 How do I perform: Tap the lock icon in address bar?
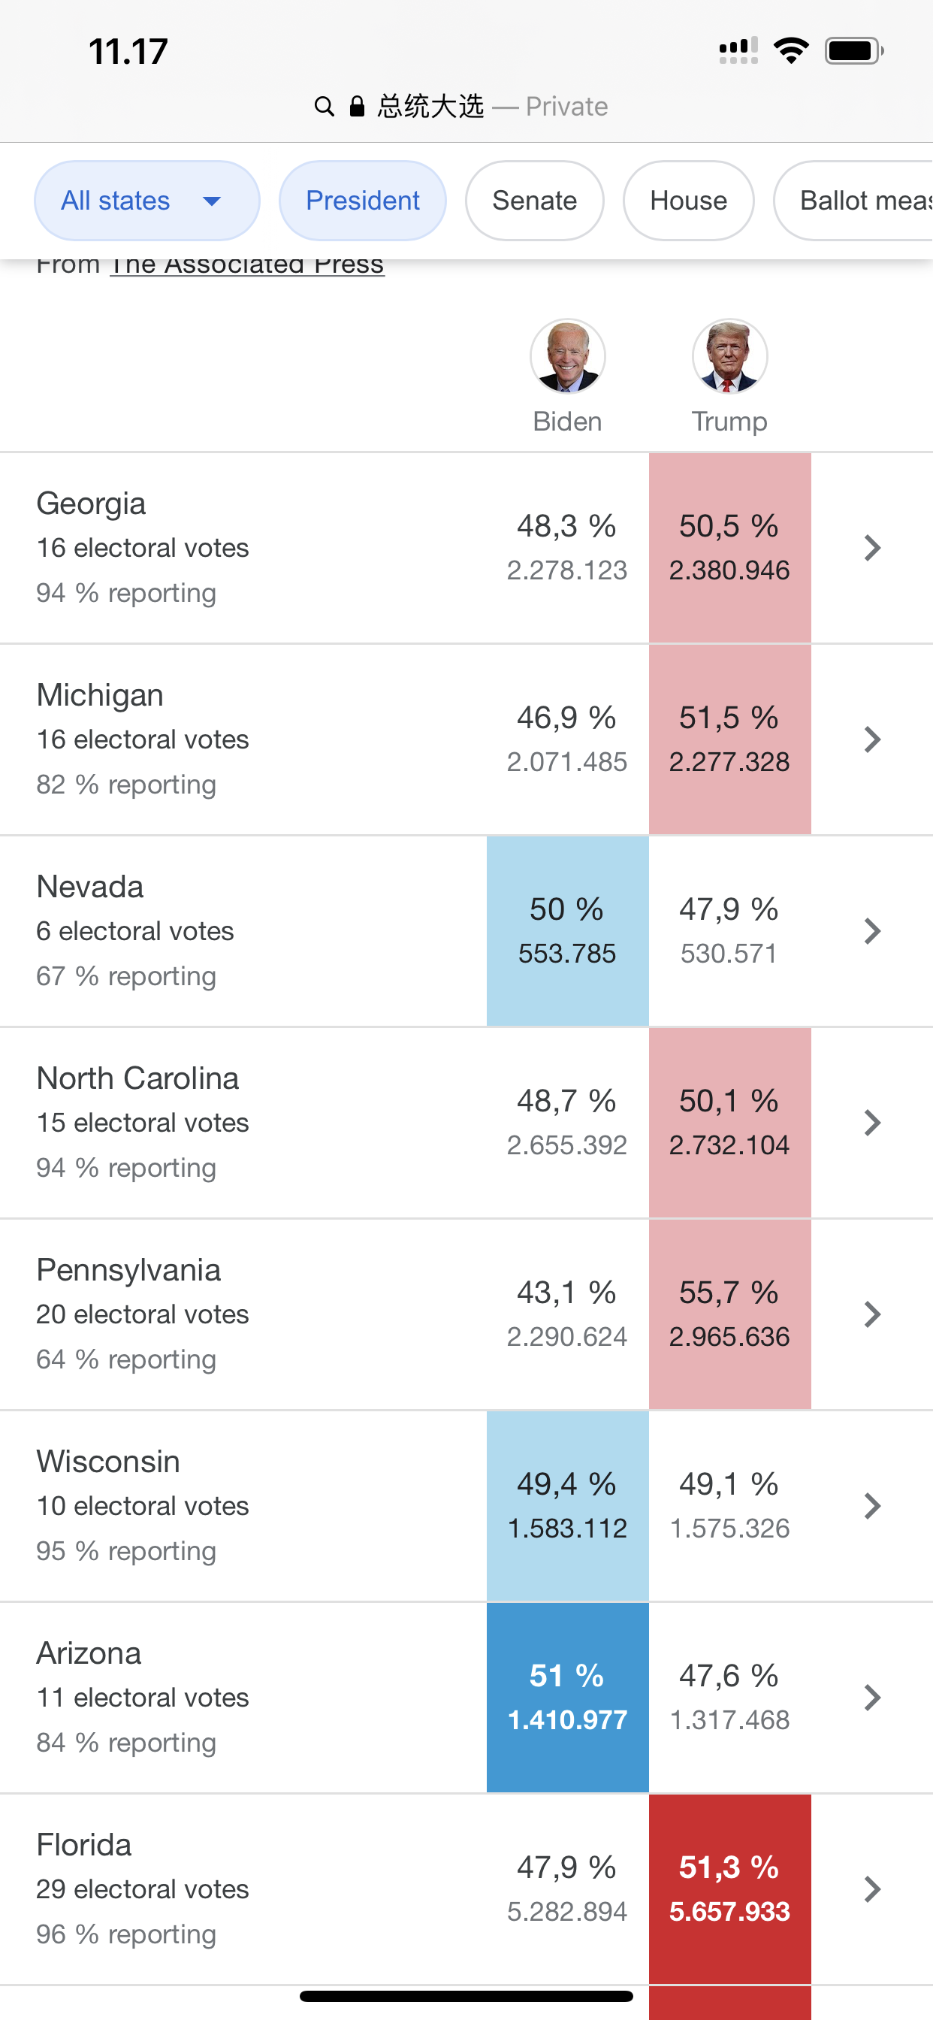pos(357,106)
